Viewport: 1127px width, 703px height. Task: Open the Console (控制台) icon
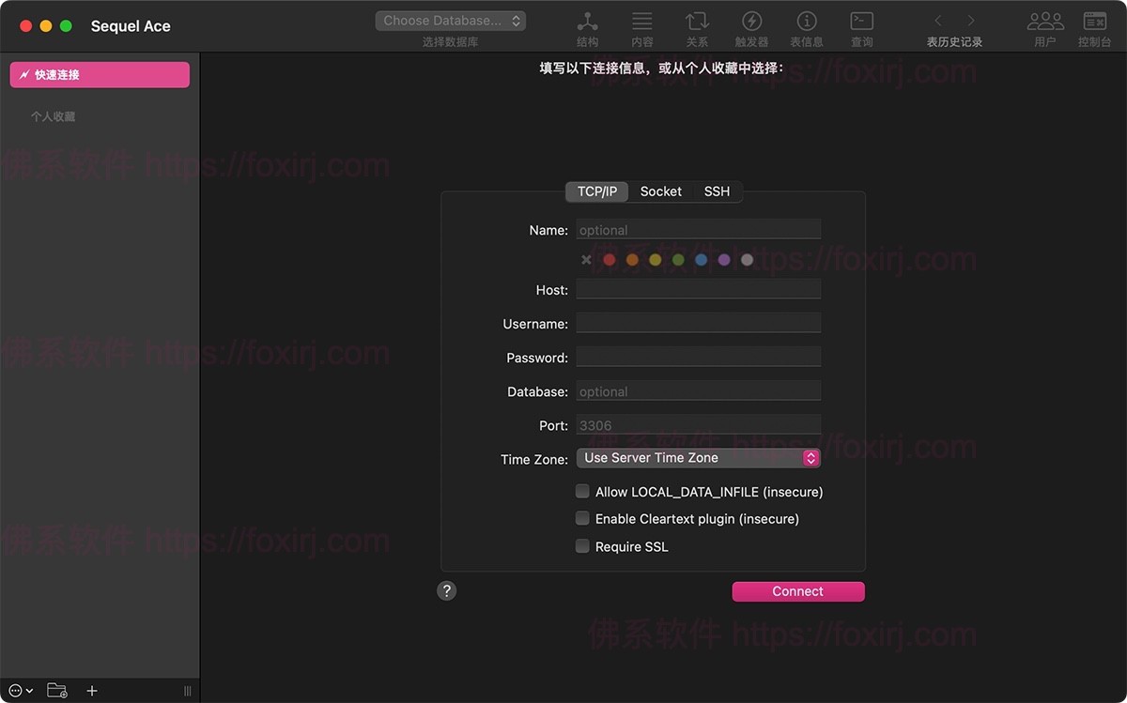[x=1093, y=21]
